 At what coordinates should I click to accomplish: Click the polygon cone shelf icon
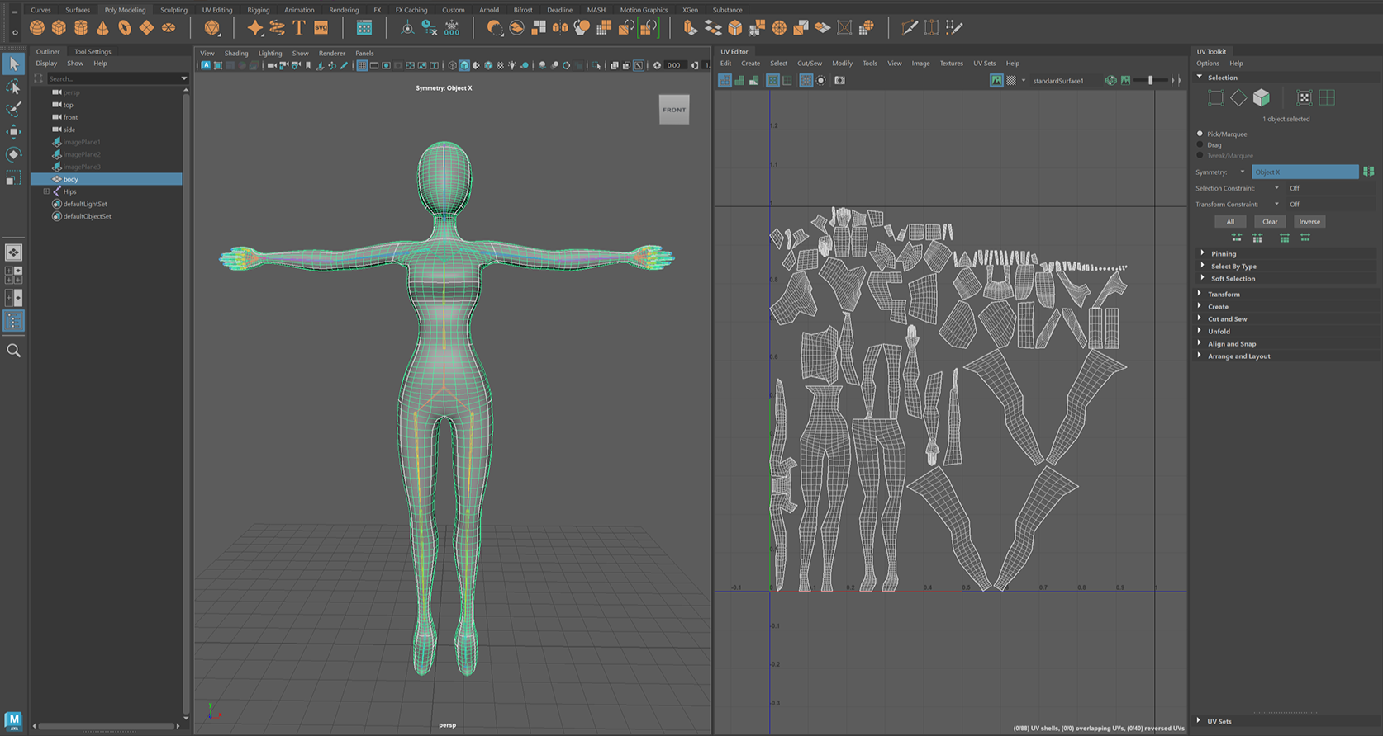[102, 28]
